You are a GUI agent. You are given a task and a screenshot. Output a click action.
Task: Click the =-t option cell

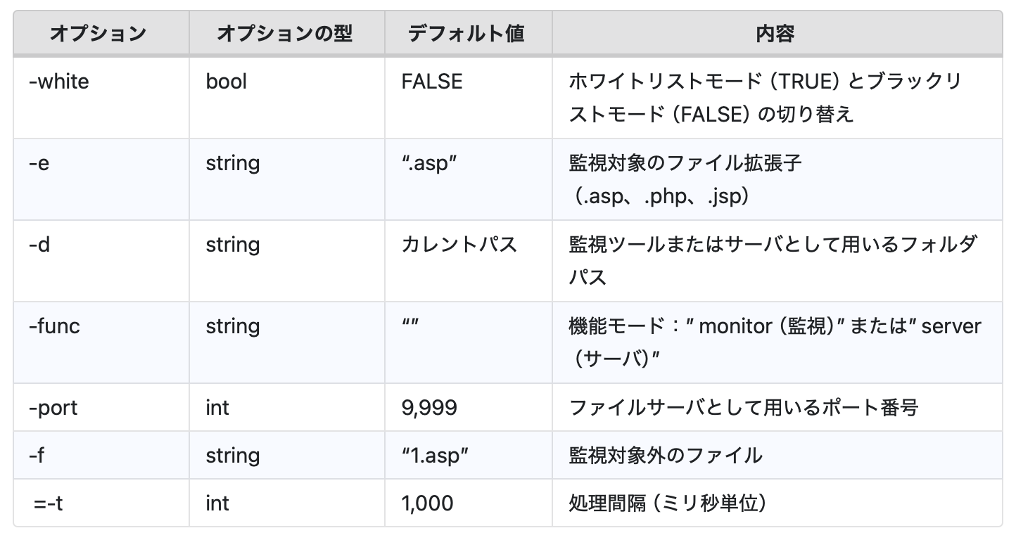tap(49, 503)
